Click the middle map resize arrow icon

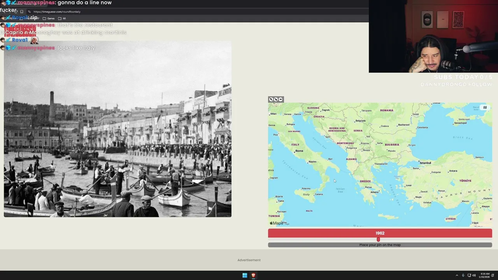tap(276, 99)
